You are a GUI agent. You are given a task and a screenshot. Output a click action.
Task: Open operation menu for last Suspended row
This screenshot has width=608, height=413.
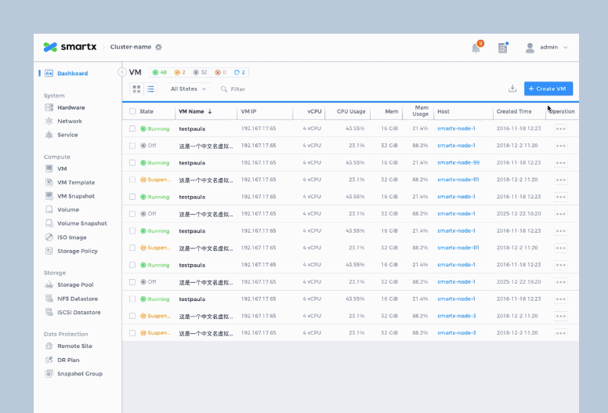pos(561,333)
